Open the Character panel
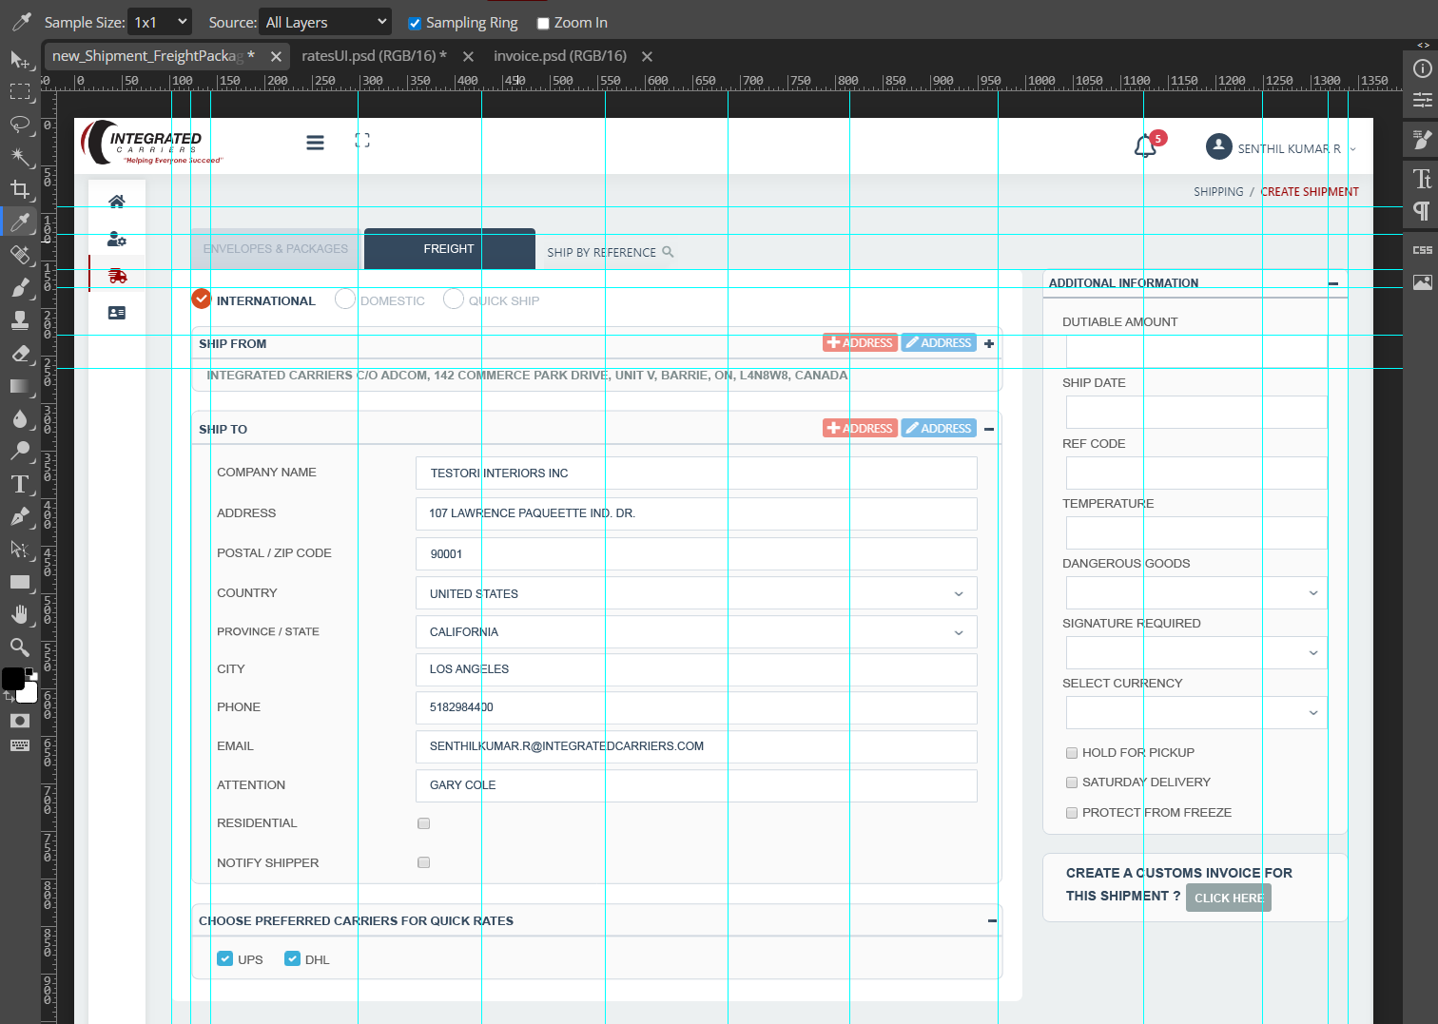The width and height of the screenshot is (1438, 1024). click(x=1422, y=179)
